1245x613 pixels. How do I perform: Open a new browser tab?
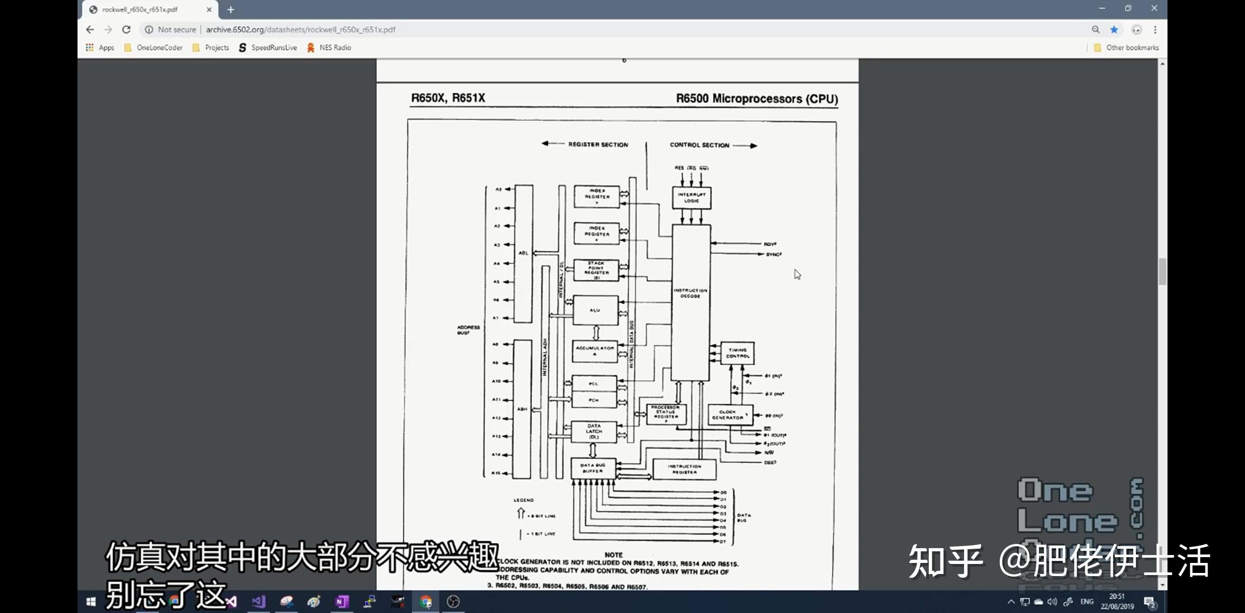click(230, 9)
